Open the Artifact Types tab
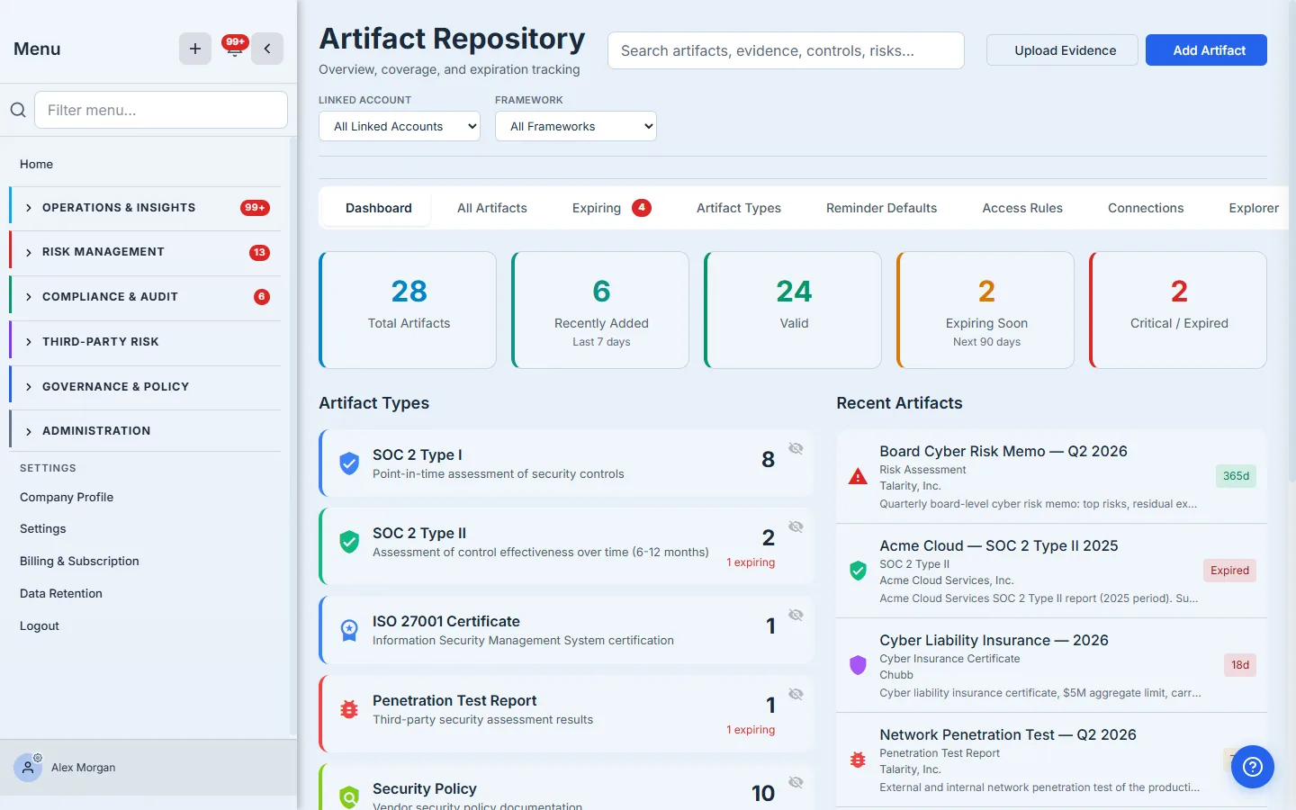 (x=739, y=208)
